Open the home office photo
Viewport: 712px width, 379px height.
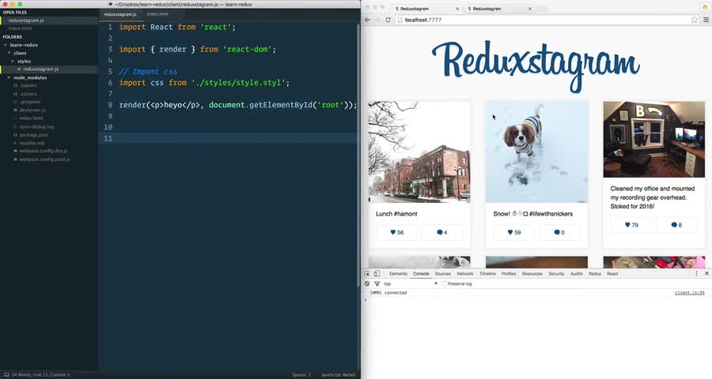654,139
